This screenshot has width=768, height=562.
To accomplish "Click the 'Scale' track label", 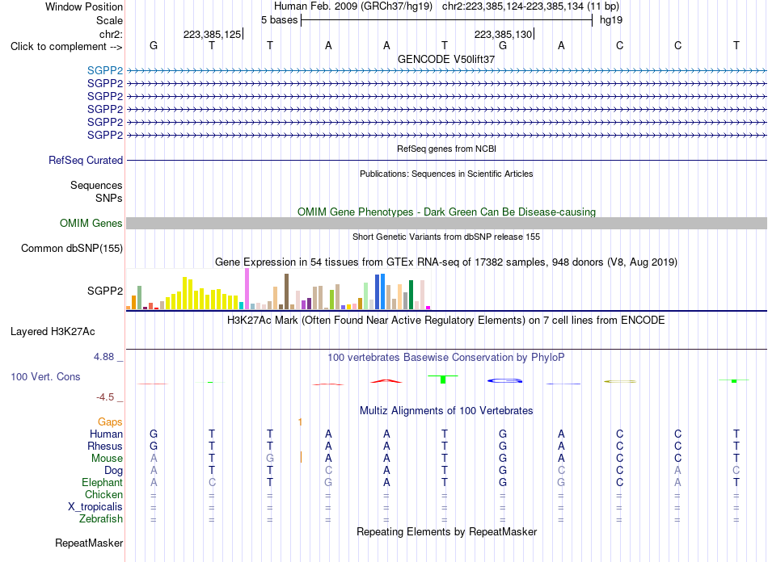I will 109,20.
